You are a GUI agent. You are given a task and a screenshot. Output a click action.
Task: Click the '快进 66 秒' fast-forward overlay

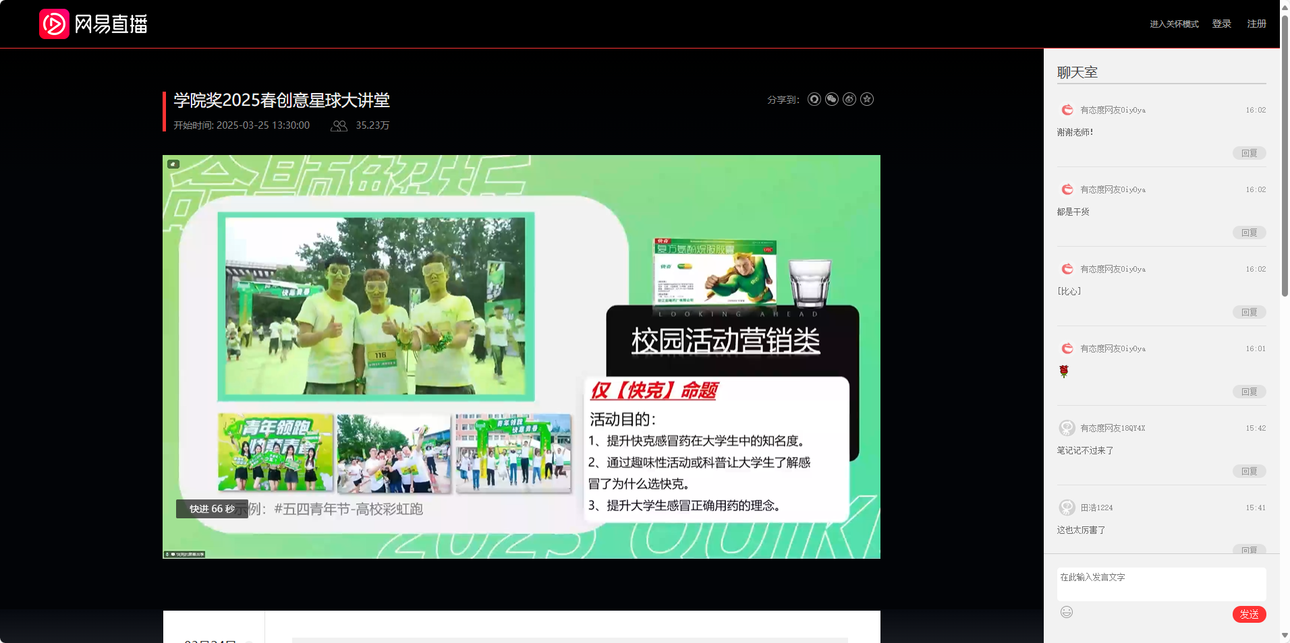point(212,509)
